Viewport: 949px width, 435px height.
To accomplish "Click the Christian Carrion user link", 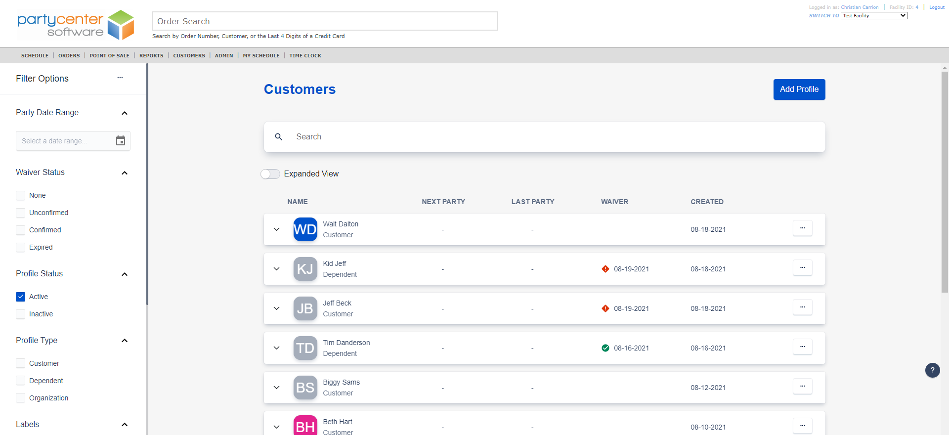I will pyautogui.click(x=860, y=7).
